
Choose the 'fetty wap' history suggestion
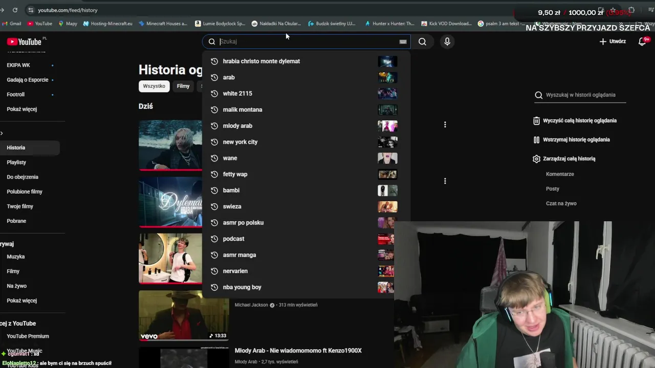click(x=306, y=174)
